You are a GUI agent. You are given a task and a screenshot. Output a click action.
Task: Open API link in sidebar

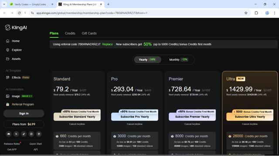36,149
